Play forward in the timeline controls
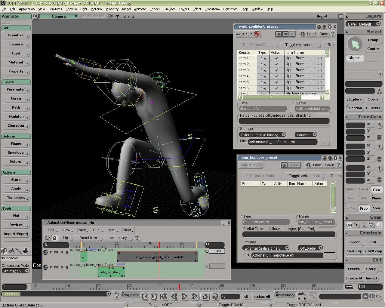This screenshot has height=308, width=385. coord(184,297)
